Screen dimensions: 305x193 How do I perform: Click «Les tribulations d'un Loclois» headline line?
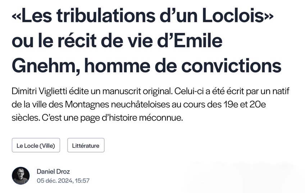coord(142,17)
